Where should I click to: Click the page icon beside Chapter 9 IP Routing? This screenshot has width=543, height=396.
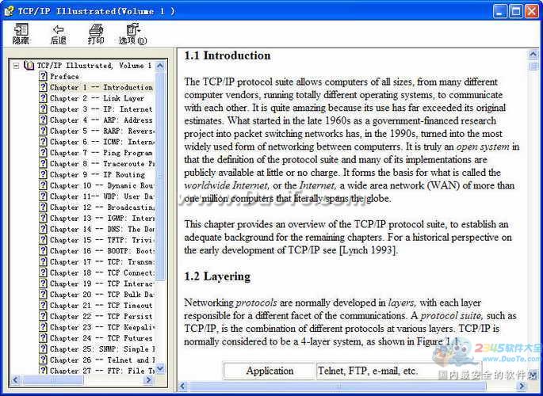click(x=44, y=175)
